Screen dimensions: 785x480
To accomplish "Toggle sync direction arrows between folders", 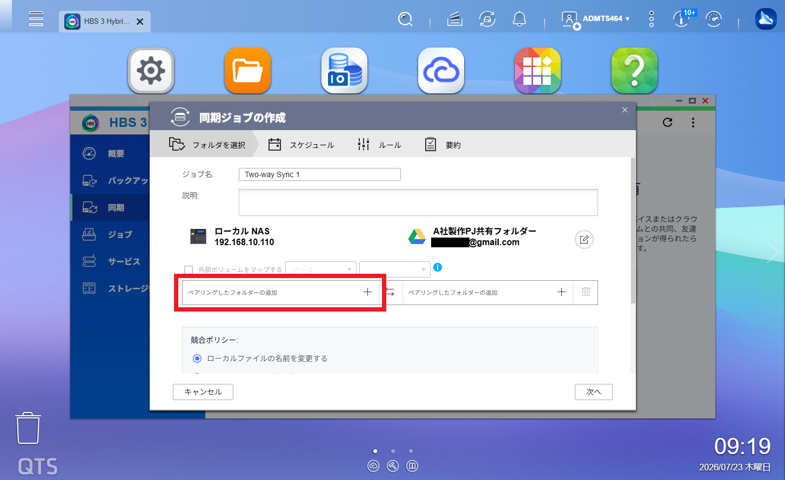I will (390, 293).
